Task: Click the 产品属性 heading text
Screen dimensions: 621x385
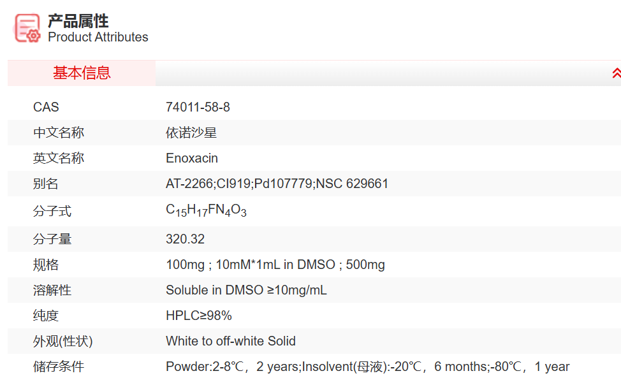Action: (x=78, y=21)
